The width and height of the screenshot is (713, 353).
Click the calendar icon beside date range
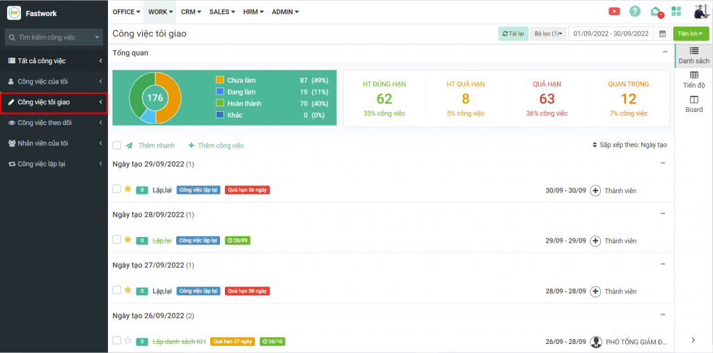[x=663, y=33]
